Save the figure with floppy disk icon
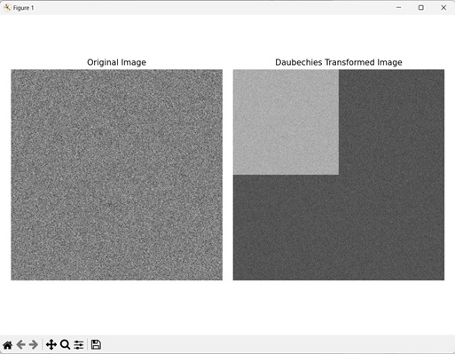 click(x=96, y=344)
